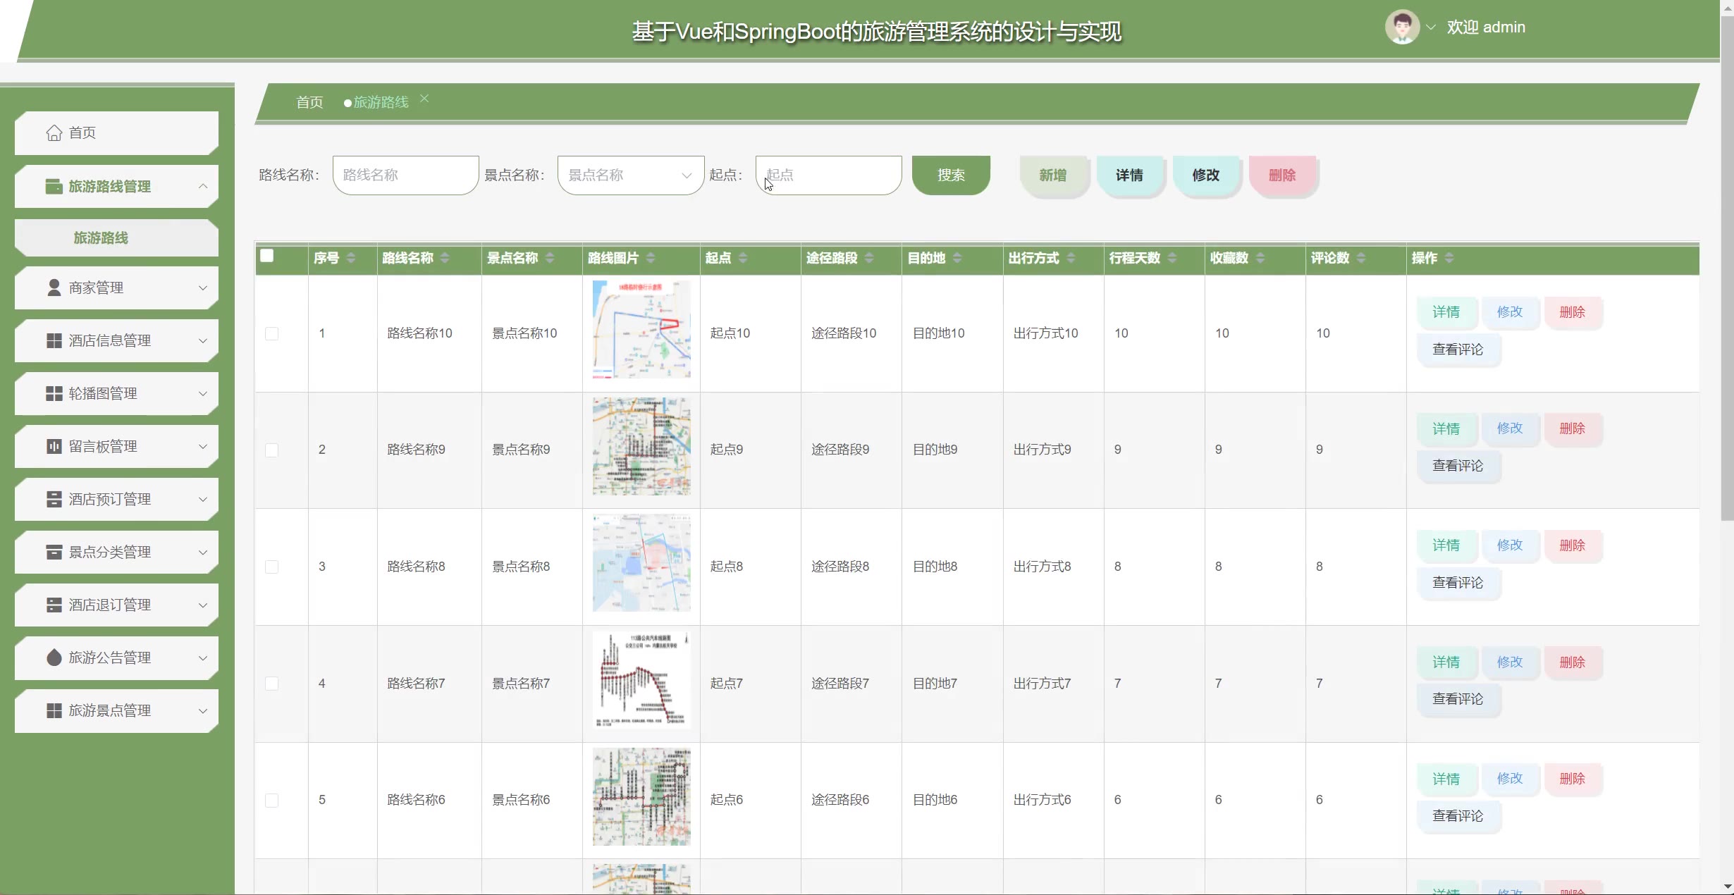The height and width of the screenshot is (895, 1734).
Task: Sort by 序号 column arrows
Action: coord(351,258)
